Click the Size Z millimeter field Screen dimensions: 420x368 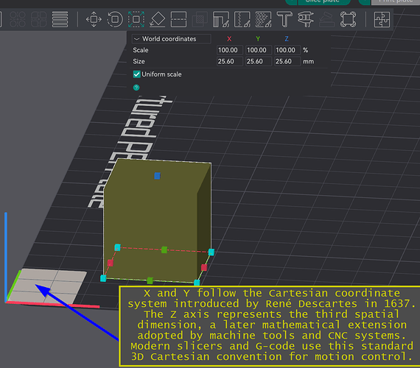pyautogui.click(x=287, y=61)
